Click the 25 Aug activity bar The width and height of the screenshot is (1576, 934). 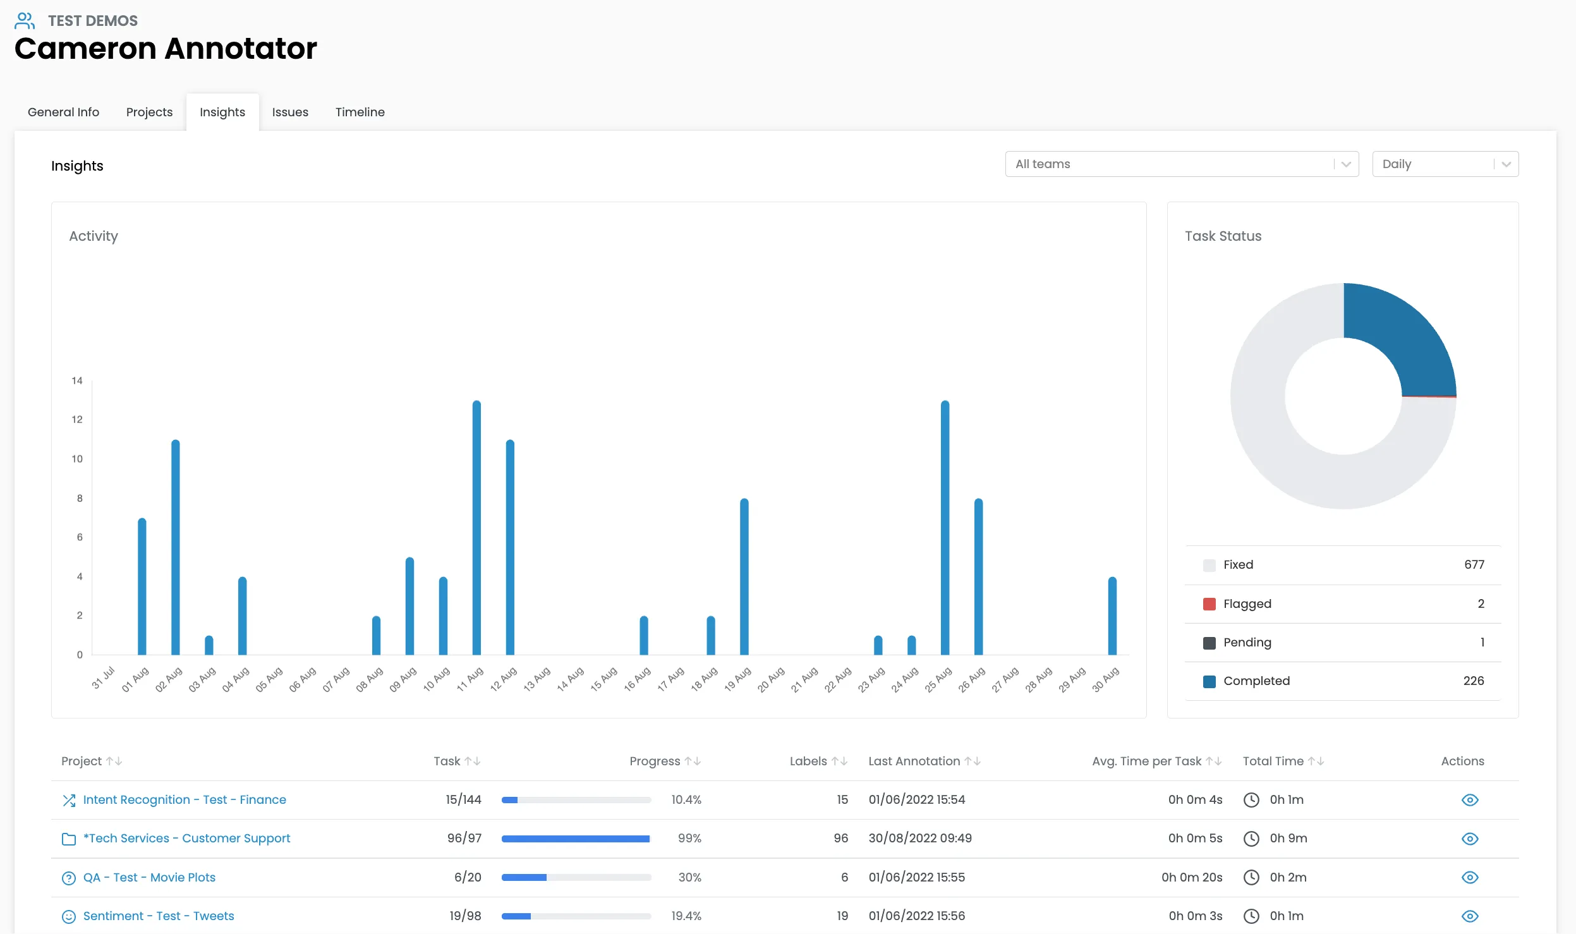coord(945,528)
